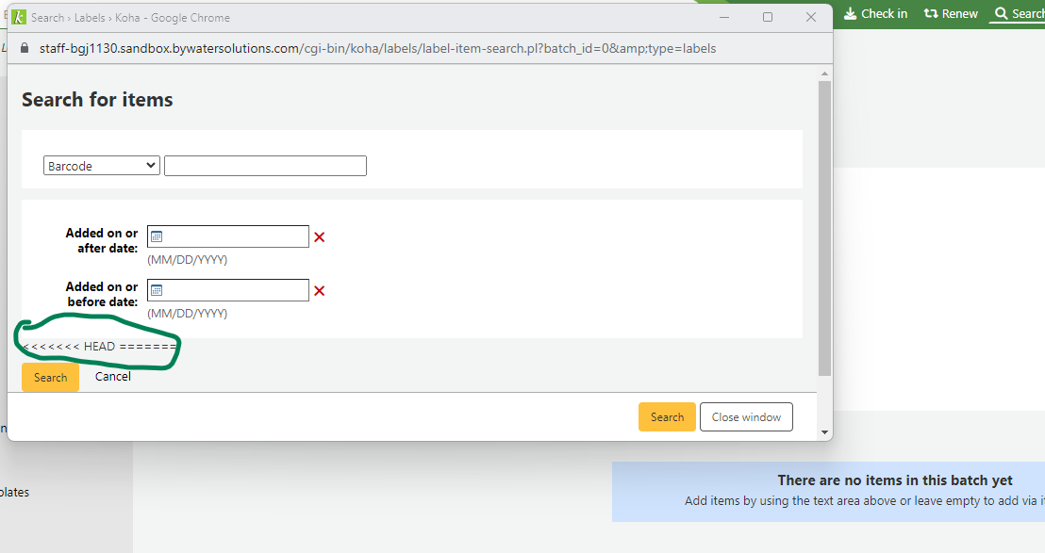Clear the 'Added on or before date' red X
This screenshot has width=1045, height=553.
319,291
